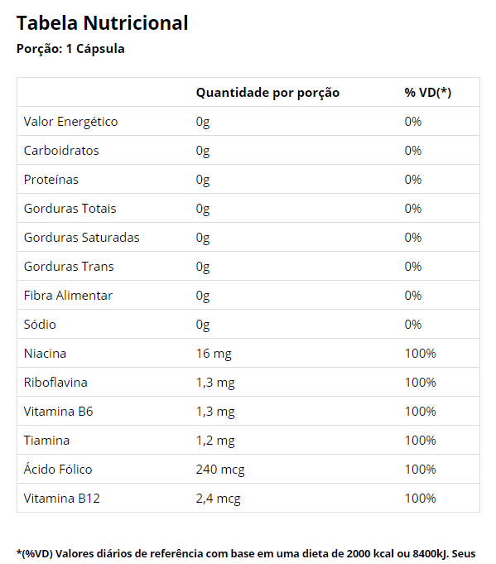Click the Gorduras Trans row label
The height and width of the screenshot is (564, 496).
(69, 267)
